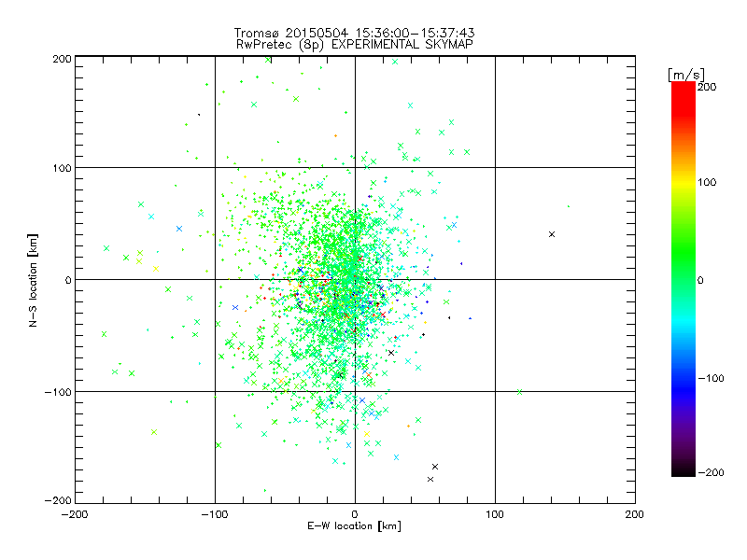Click the y-axis tick label '-100'
747x560 pixels.
point(58,392)
